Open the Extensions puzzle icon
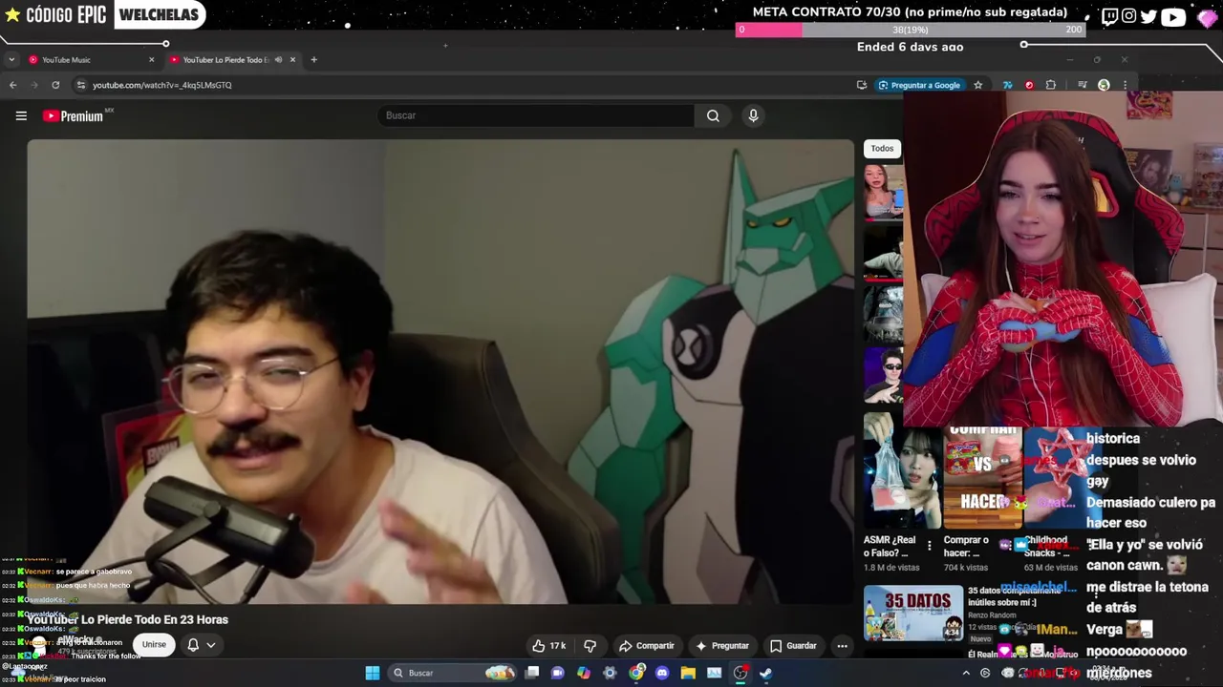Screen dimensions: 1223x687 pyautogui.click(x=1051, y=85)
